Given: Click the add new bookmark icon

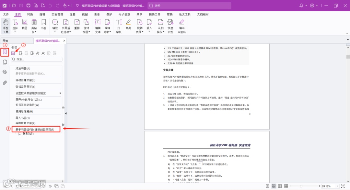Looking at the screenshot, I should point(21,53).
